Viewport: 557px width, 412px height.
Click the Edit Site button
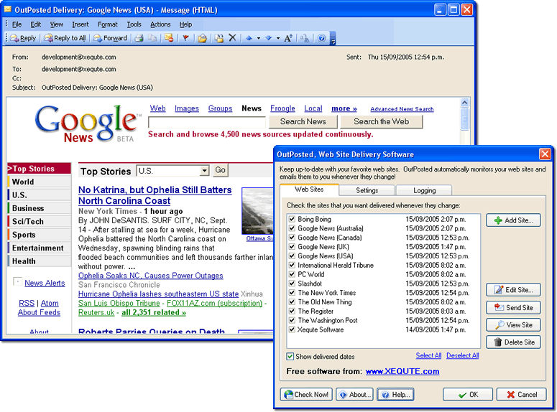click(x=513, y=290)
